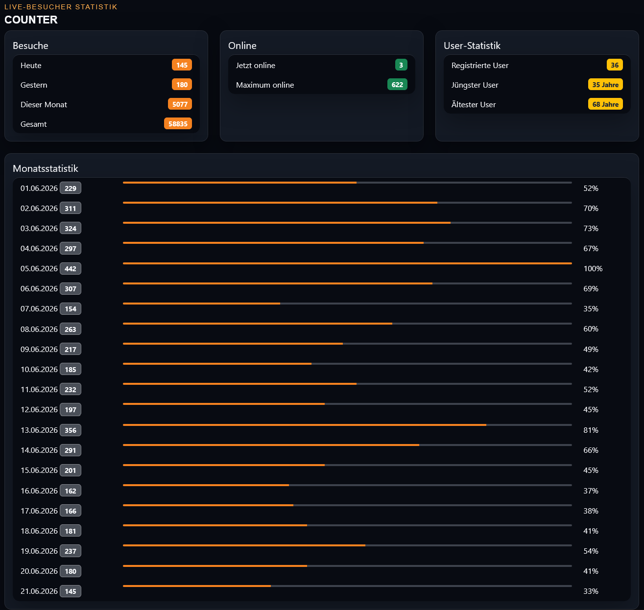The width and height of the screenshot is (644, 610).
Task: Click the Gestern visits badge 180
Action: (182, 85)
